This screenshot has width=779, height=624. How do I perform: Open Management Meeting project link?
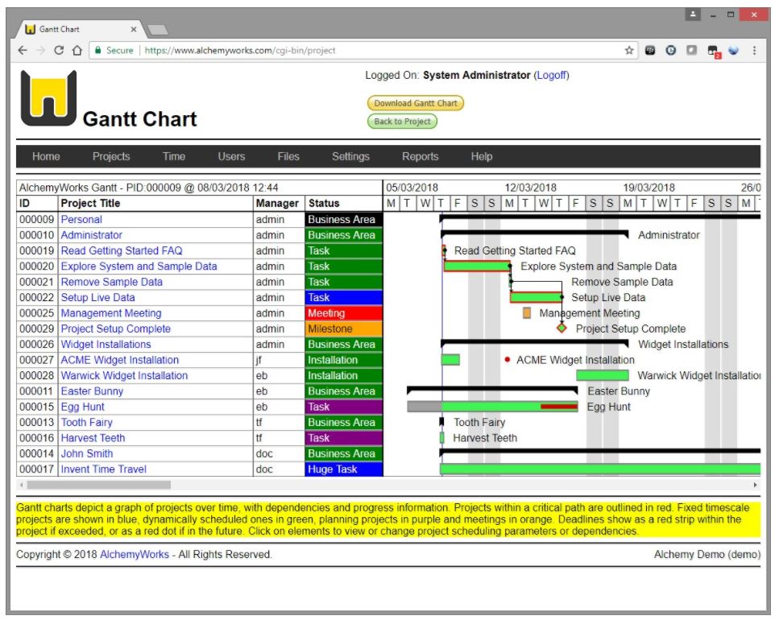[x=111, y=313]
